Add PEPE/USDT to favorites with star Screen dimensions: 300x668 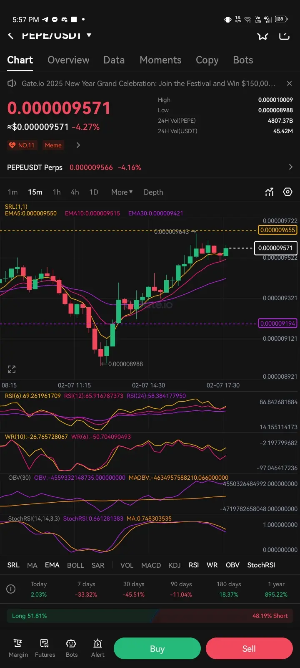(x=262, y=35)
